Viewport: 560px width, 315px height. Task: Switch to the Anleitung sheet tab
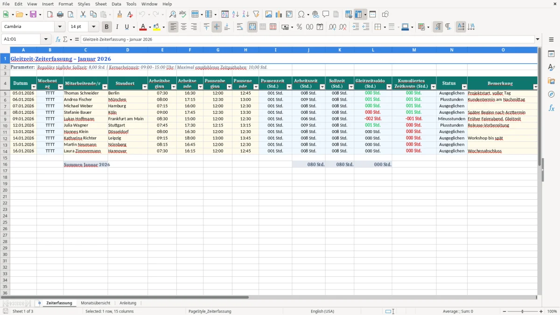[x=128, y=303]
